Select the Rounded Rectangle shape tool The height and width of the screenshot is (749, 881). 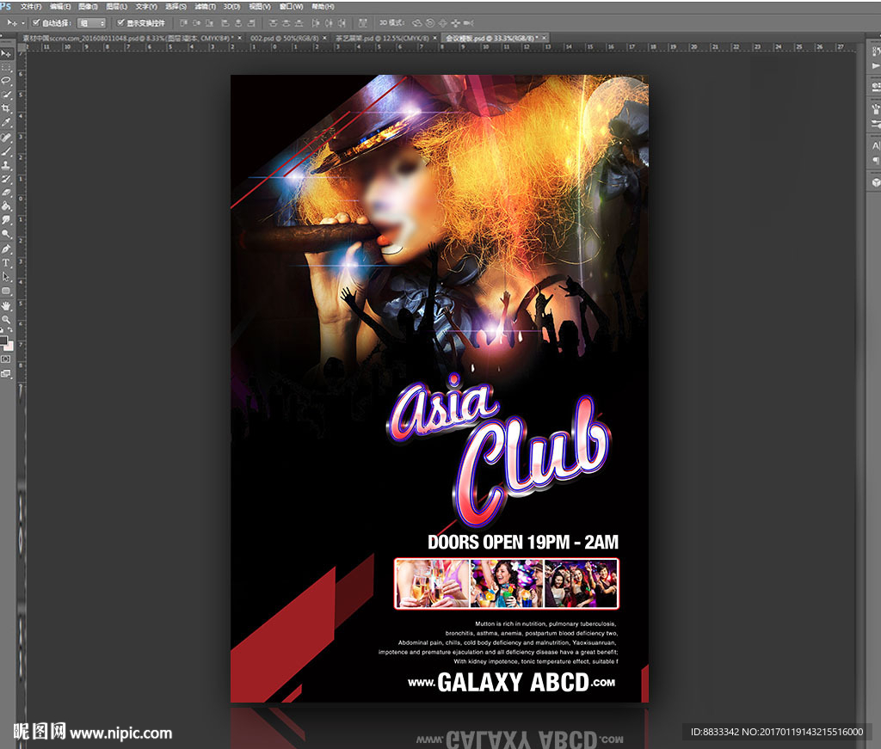[x=6, y=291]
